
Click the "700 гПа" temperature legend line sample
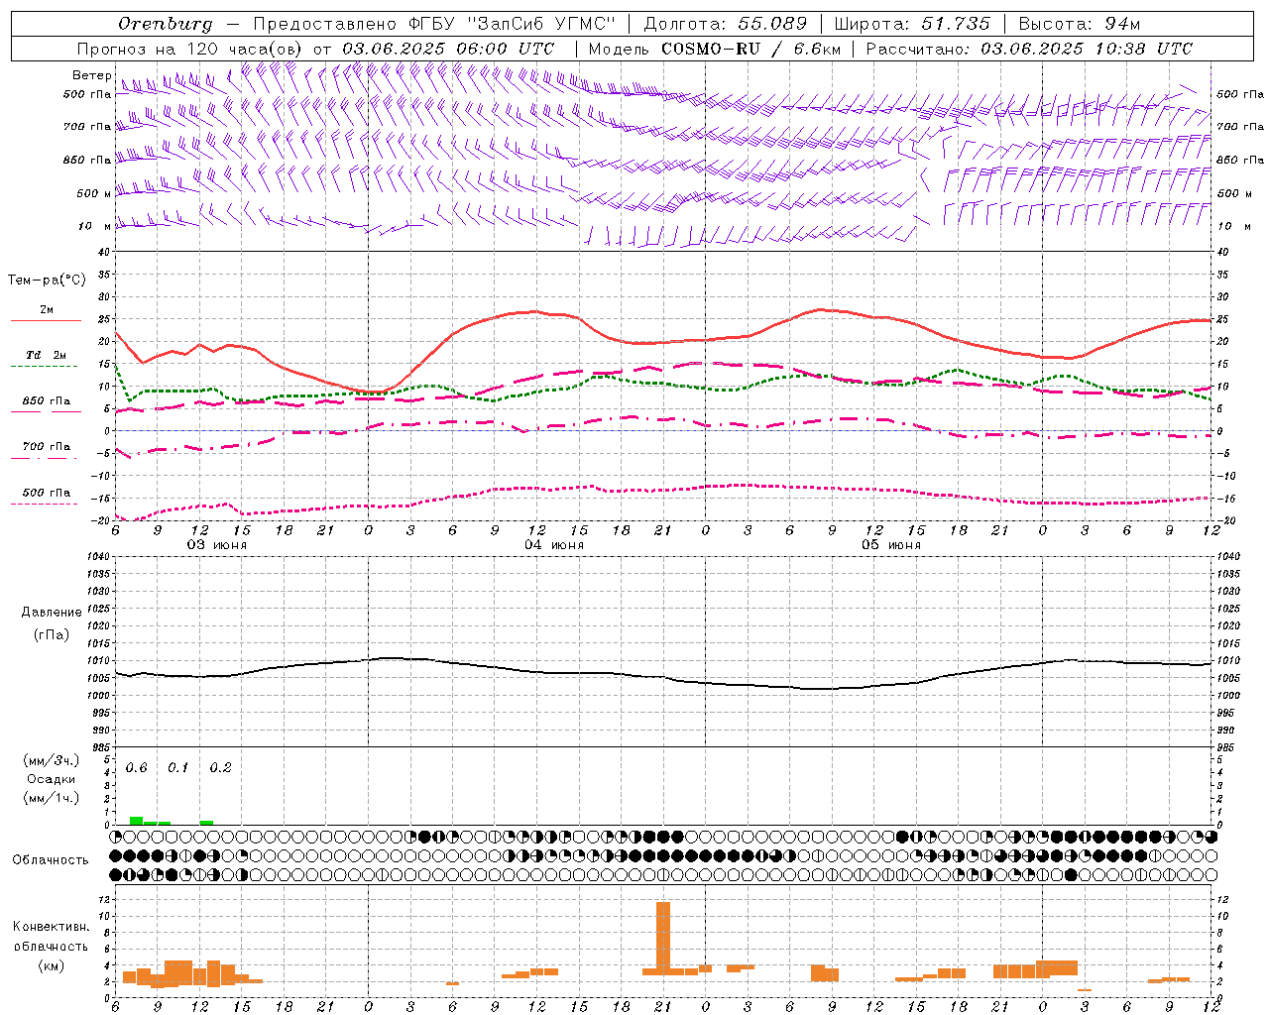coord(46,459)
